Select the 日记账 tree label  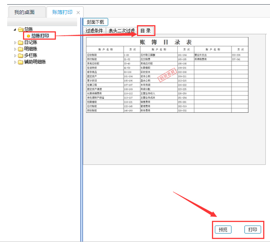[x=31, y=42]
